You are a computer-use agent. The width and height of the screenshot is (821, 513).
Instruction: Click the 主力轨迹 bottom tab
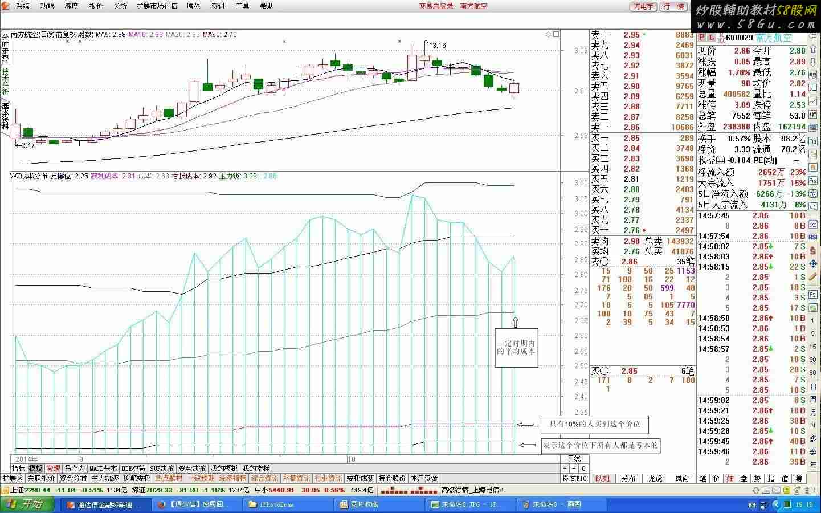tap(105, 478)
